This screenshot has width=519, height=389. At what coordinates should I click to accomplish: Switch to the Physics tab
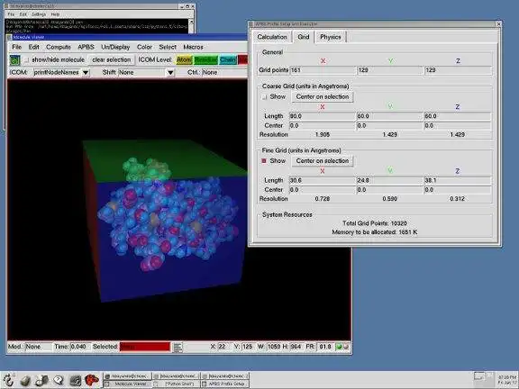click(x=331, y=37)
